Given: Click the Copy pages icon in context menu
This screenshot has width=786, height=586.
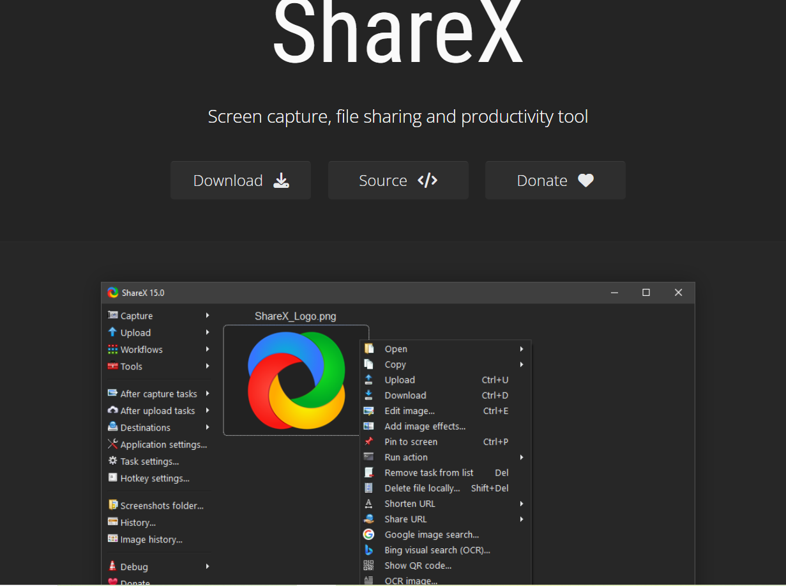Looking at the screenshot, I should coord(368,364).
